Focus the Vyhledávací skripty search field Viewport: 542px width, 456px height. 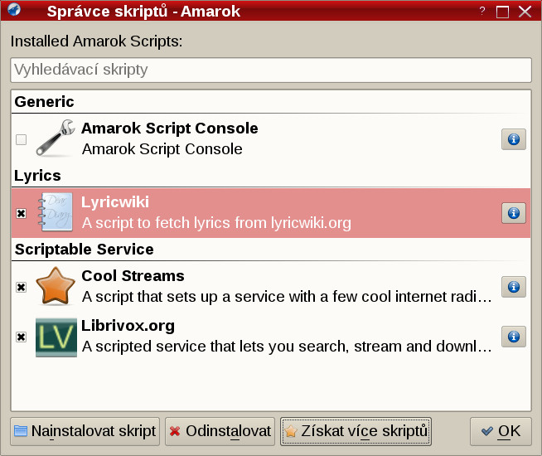click(271, 70)
